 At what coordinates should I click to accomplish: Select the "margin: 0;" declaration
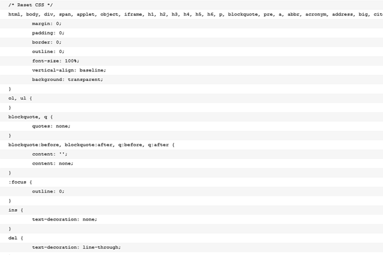(47, 23)
